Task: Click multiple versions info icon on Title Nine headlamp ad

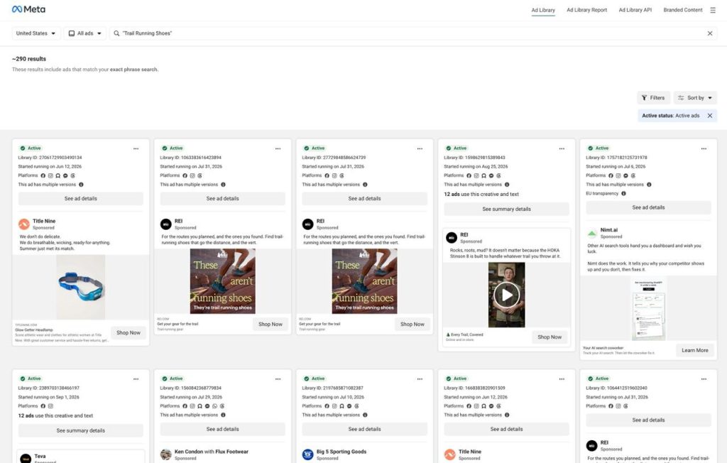Action: pyautogui.click(x=81, y=185)
